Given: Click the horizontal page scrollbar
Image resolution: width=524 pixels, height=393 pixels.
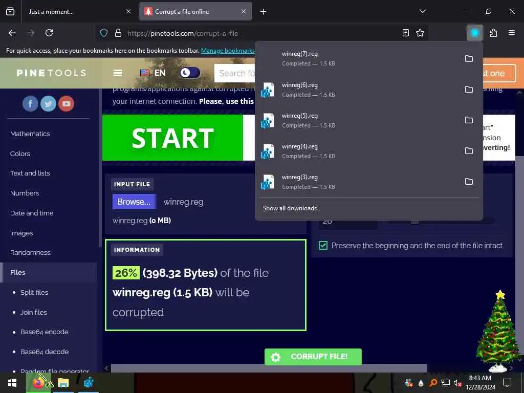Looking at the screenshot, I should pyautogui.click(x=269, y=368).
